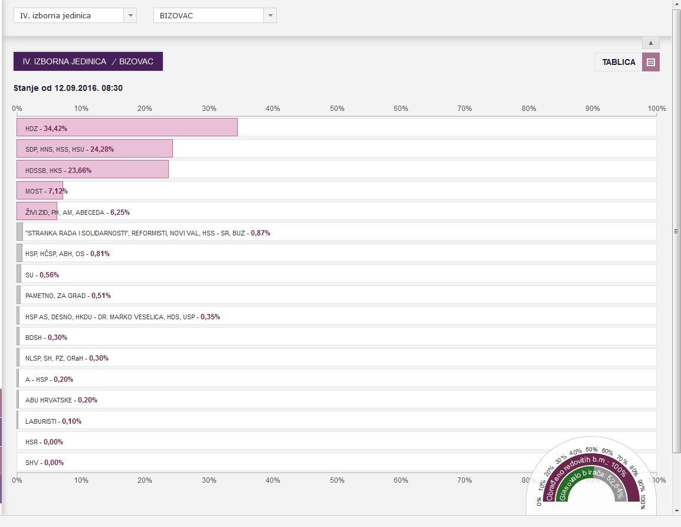Click the vertical scrollbar thumb grip
Screen dimensions: 681x527
click(x=676, y=231)
